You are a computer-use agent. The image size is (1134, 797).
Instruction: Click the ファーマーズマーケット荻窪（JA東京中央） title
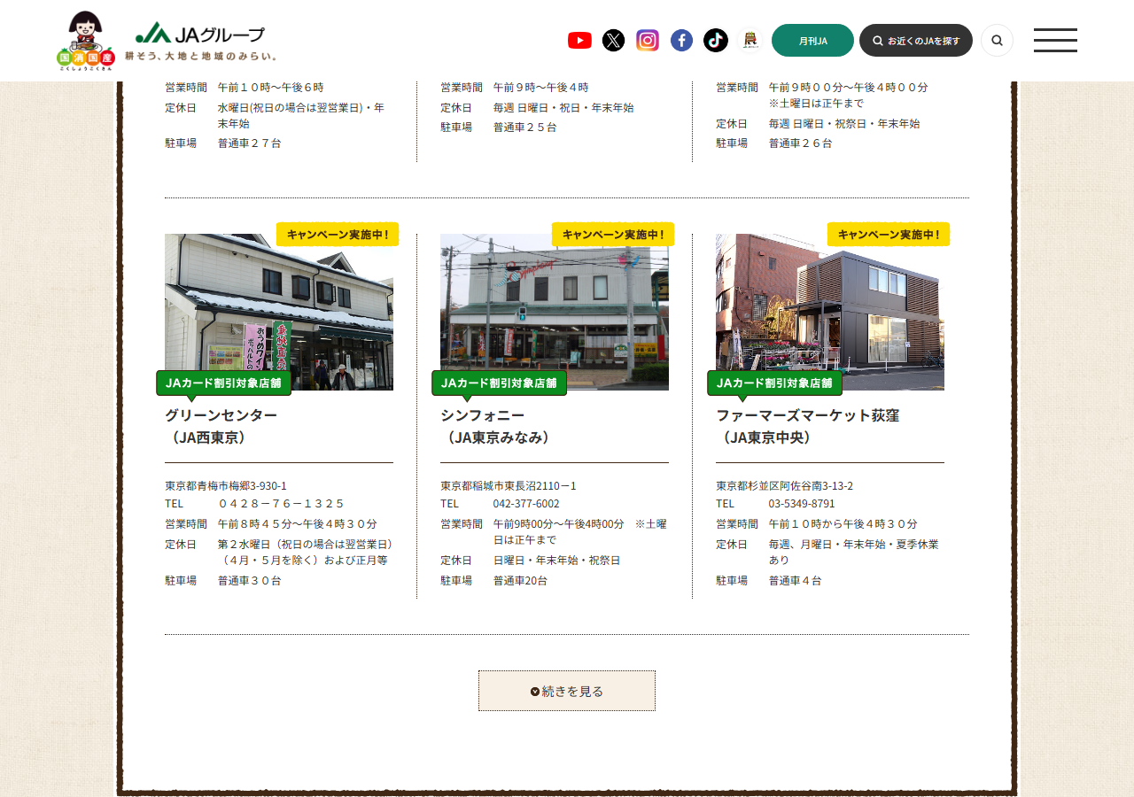(808, 426)
